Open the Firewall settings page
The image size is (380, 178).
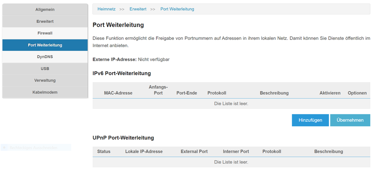(x=45, y=33)
